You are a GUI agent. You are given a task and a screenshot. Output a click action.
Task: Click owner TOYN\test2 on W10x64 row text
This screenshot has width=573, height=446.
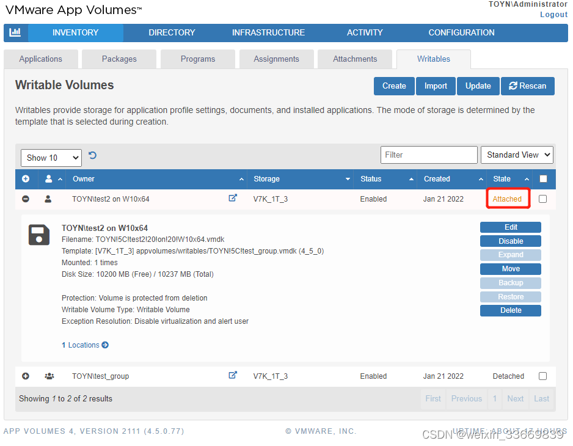[x=111, y=199]
